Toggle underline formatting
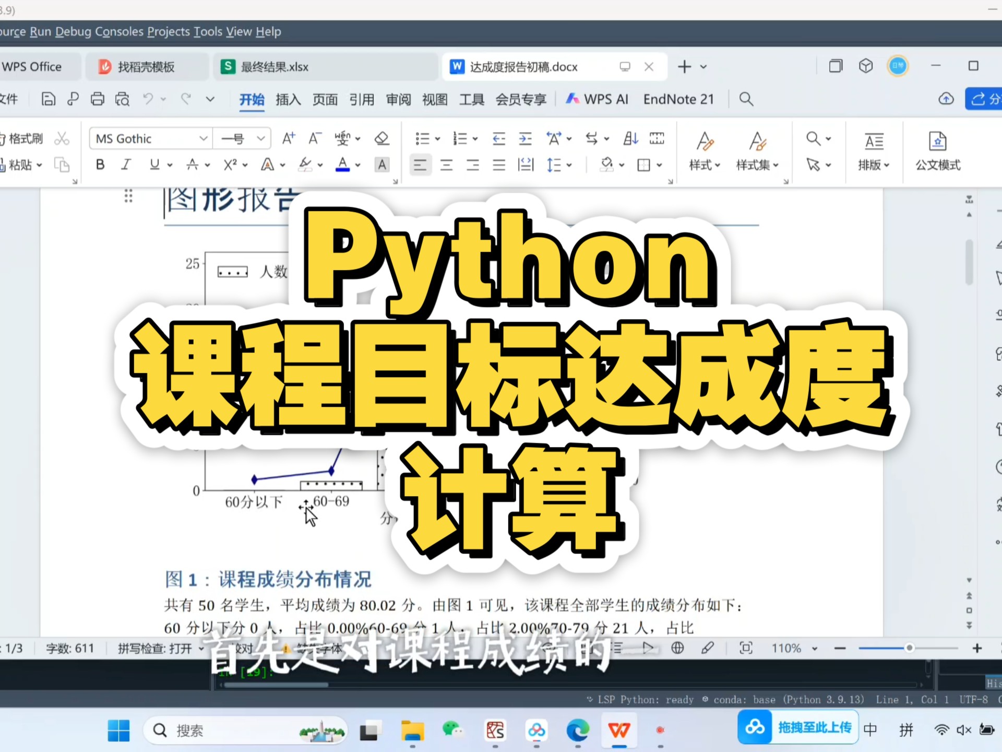 click(154, 164)
